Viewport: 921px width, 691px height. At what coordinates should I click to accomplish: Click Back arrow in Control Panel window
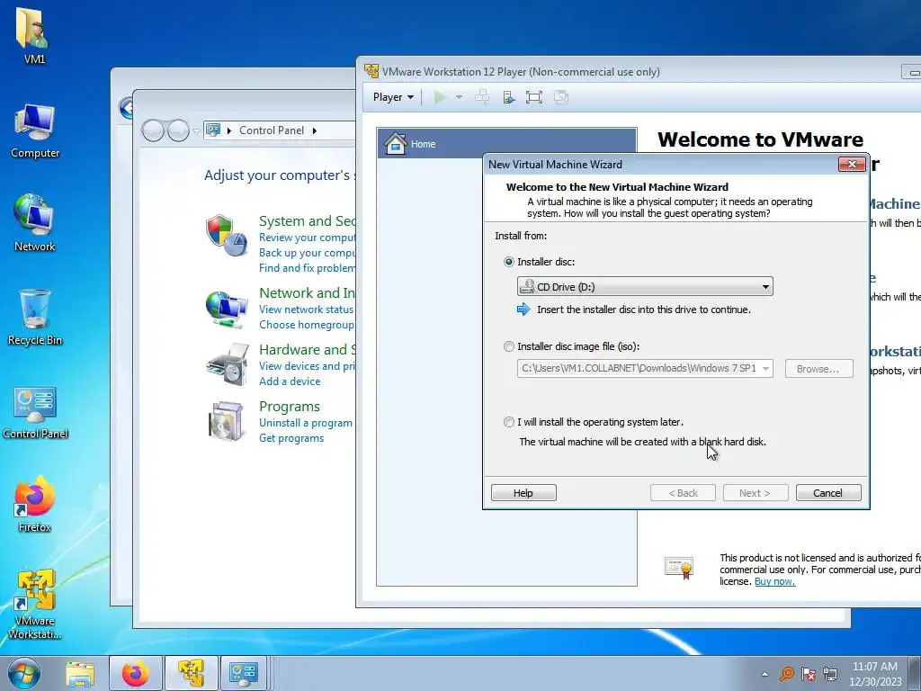pyautogui.click(x=153, y=130)
